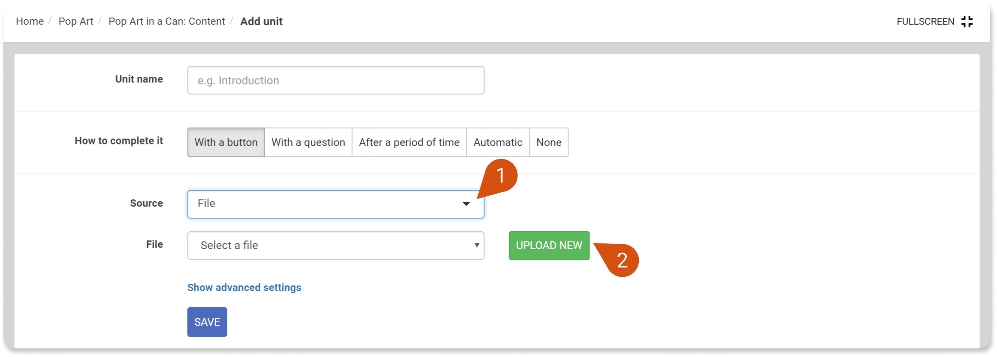Go to Home breadcrumb
This screenshot has width=997, height=357.
click(x=30, y=21)
